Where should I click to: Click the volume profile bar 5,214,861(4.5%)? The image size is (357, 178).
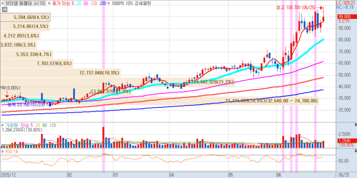tap(25, 26)
